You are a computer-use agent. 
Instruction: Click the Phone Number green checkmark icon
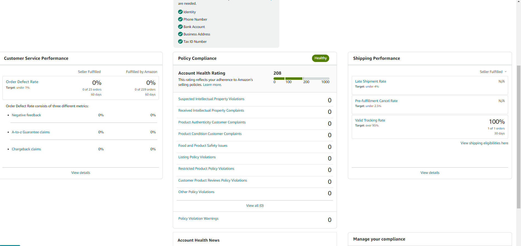(180, 19)
